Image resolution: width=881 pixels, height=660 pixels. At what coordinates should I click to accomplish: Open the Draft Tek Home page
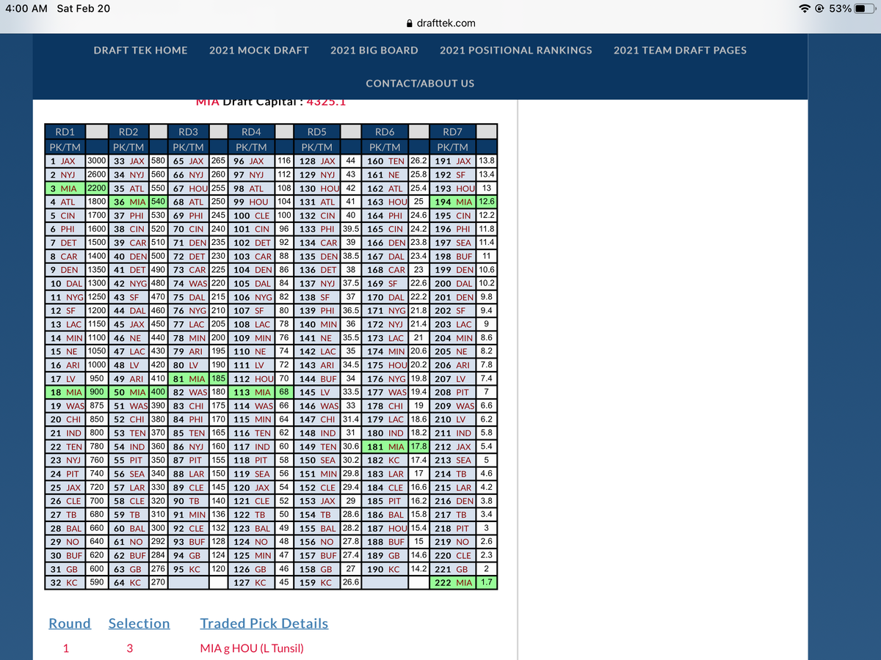pos(140,50)
